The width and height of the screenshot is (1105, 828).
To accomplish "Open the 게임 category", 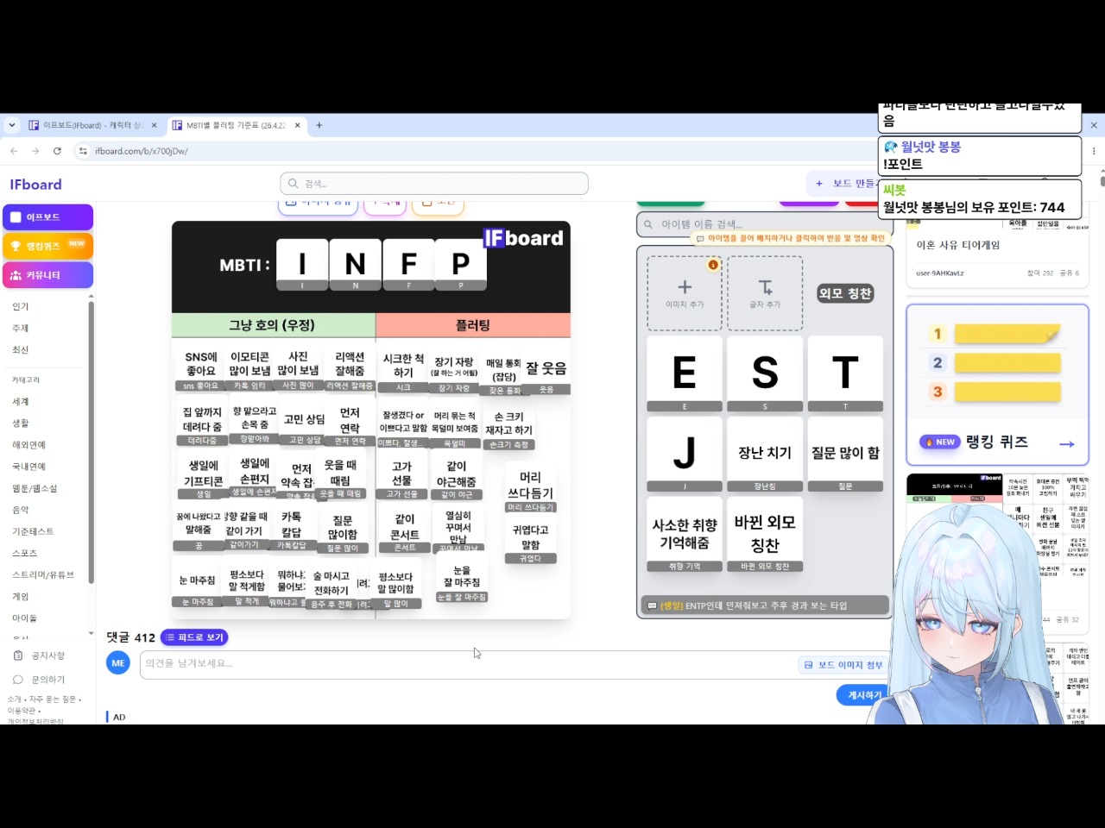I will [21, 596].
